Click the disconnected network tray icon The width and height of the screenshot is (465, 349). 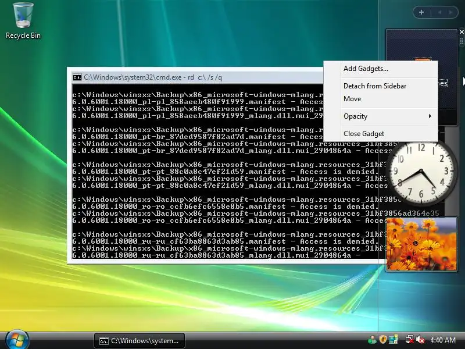pyautogui.click(x=409, y=340)
